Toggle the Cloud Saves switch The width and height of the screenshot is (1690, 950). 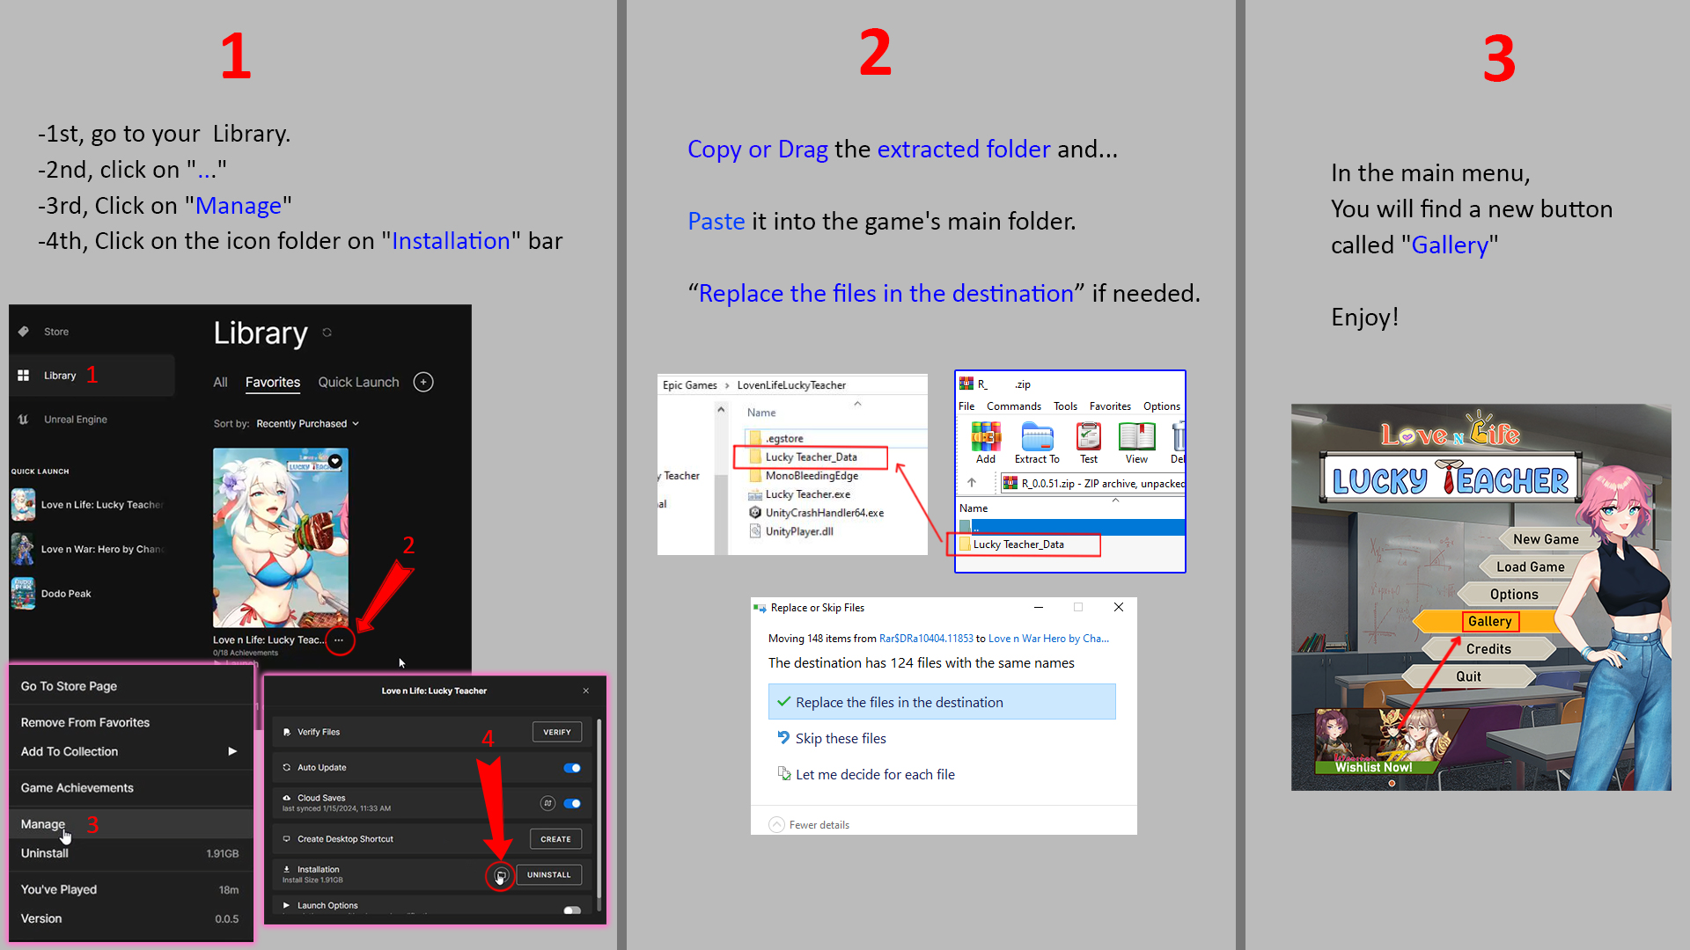pyautogui.click(x=572, y=803)
